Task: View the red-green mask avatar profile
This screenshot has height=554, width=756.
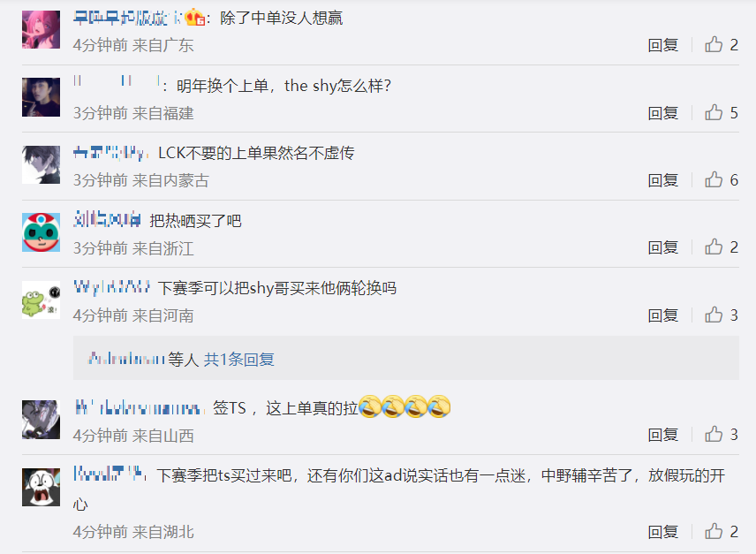Action: [x=41, y=232]
